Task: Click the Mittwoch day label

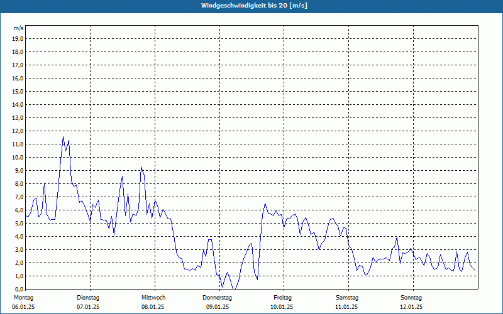Action: pyautogui.click(x=153, y=298)
